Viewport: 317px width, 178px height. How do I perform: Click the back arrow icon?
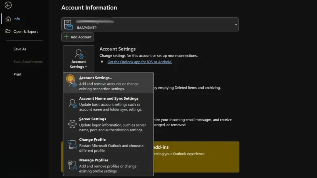click(8, 5)
